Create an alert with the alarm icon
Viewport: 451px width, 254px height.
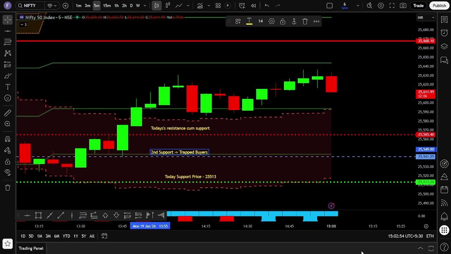tap(242, 6)
